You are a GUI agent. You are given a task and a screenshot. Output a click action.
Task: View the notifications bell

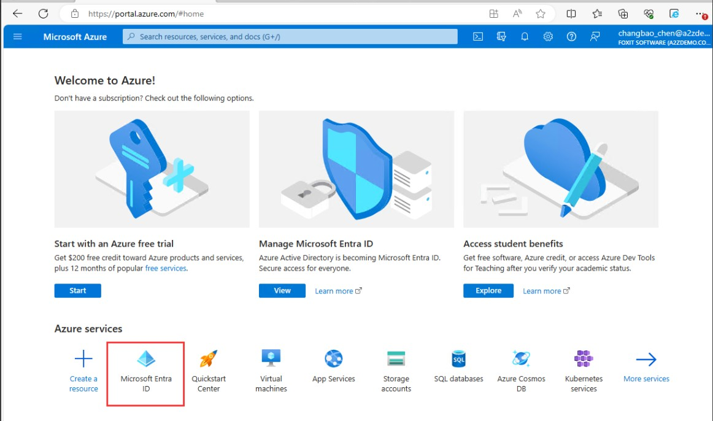pos(524,36)
